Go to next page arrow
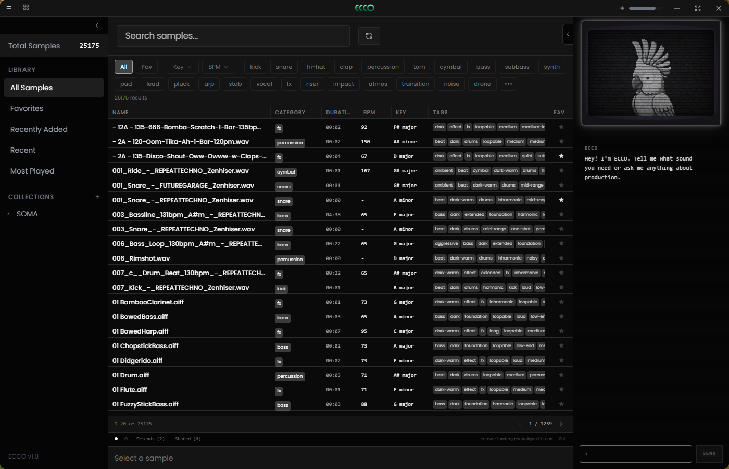This screenshot has width=729, height=469. click(561, 424)
